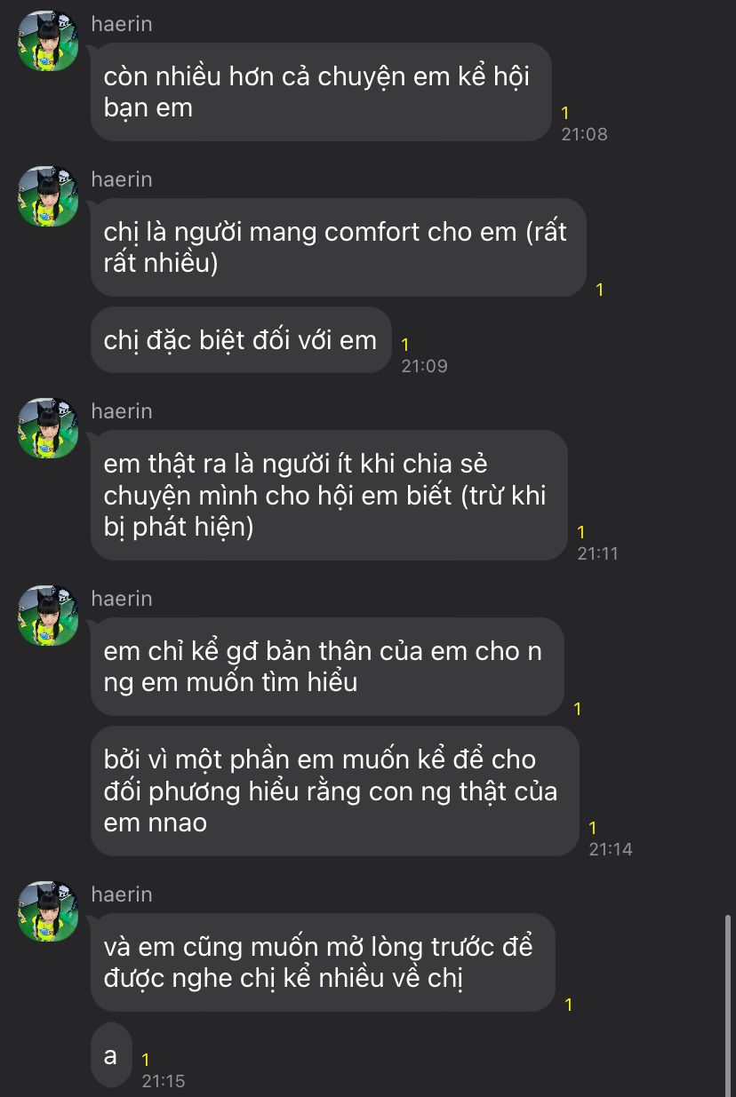Select the message 'còn nhiều hơn cả chuyện em kể'
Screen dimensions: 736x1097
[x=321, y=91]
